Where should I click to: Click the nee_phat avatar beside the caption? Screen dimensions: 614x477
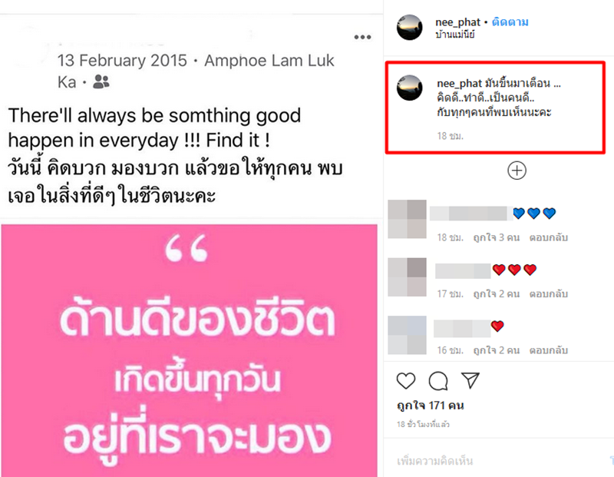[x=409, y=88]
